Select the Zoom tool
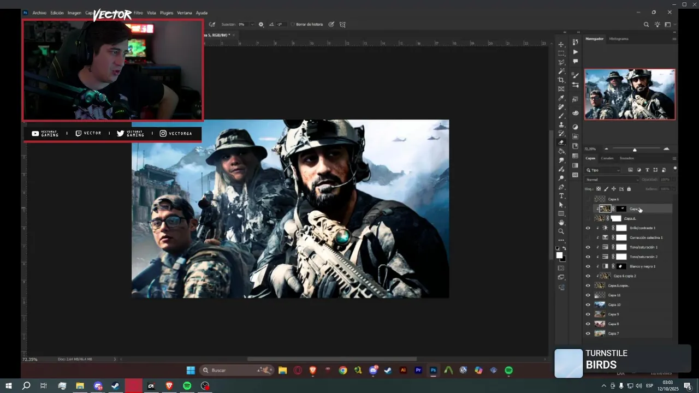The width and height of the screenshot is (699, 393). click(x=561, y=231)
